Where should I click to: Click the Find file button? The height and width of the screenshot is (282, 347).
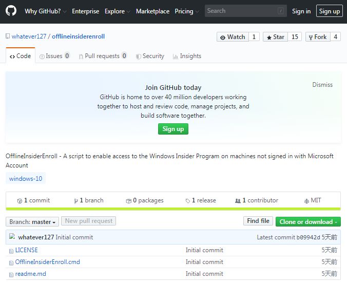point(258,221)
